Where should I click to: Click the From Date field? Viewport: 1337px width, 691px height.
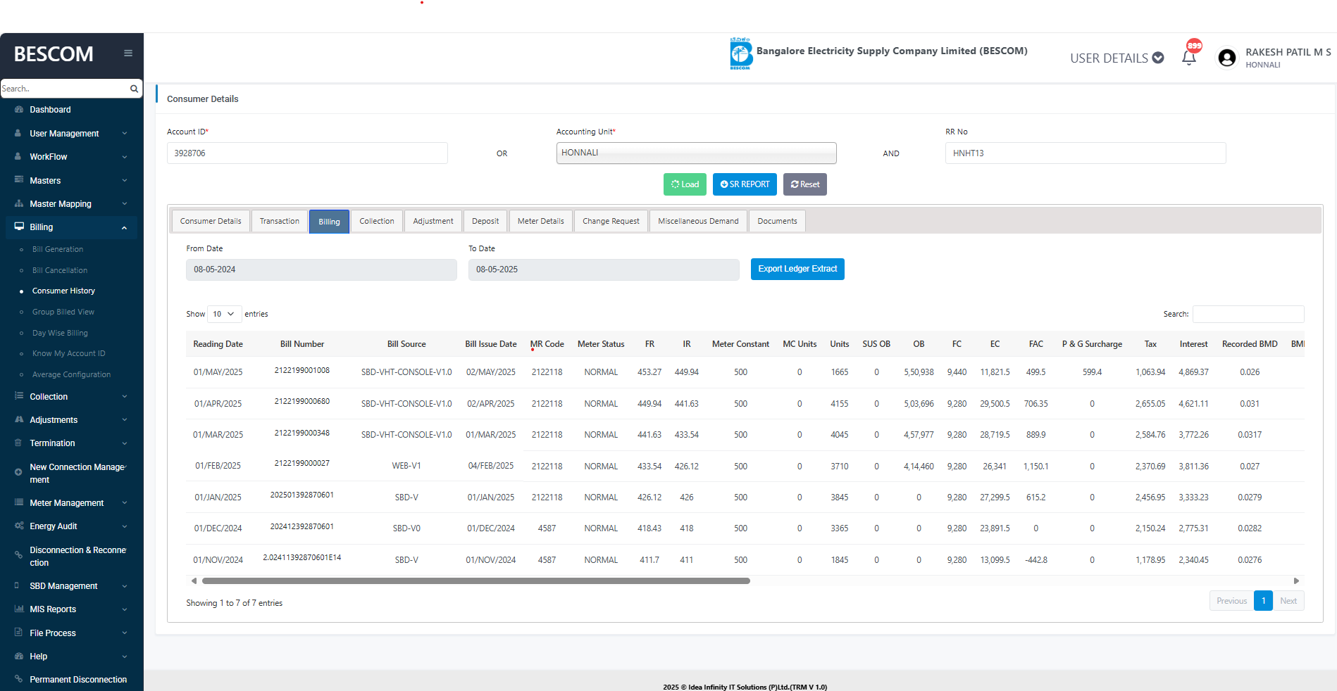coord(321,270)
